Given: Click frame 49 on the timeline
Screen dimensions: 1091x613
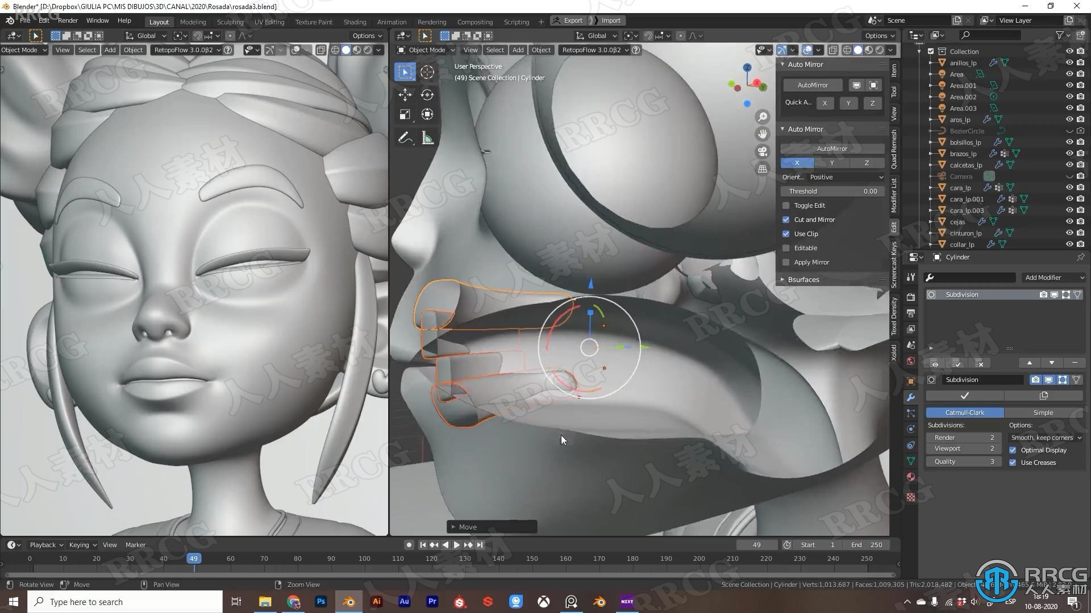Looking at the screenshot, I should click(x=194, y=559).
